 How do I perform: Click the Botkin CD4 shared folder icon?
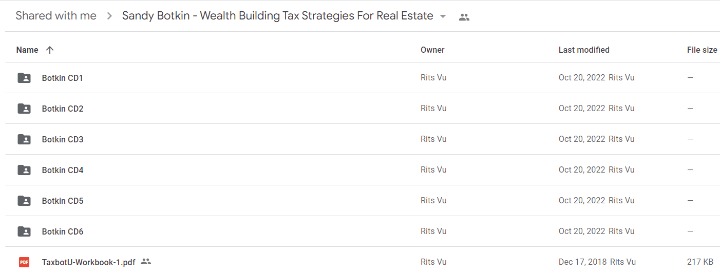click(x=24, y=170)
